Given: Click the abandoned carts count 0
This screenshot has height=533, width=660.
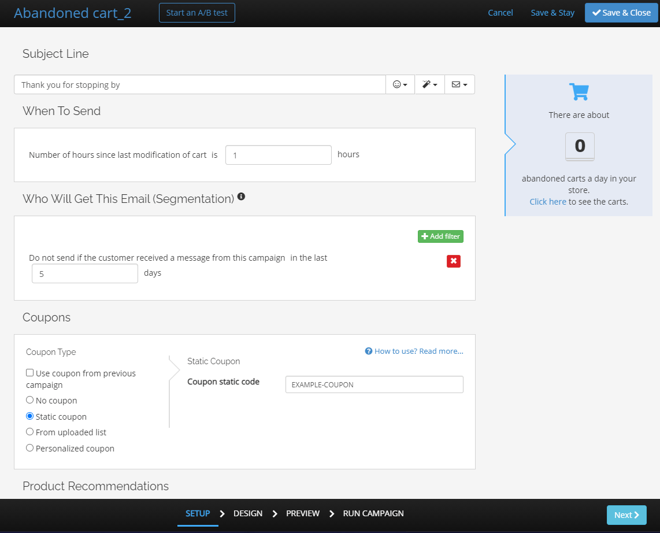Looking at the screenshot, I should coord(580,146).
